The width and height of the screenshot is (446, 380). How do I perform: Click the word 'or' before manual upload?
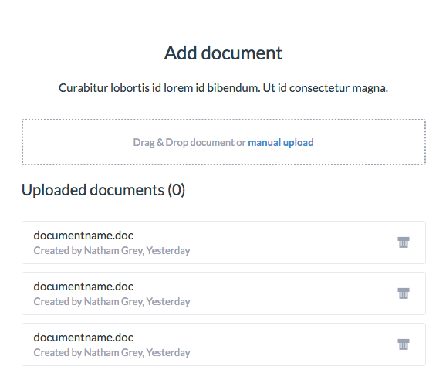[241, 143]
